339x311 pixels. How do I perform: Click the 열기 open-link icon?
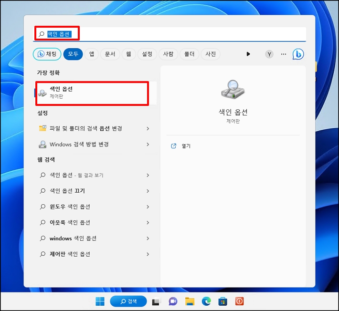point(174,146)
